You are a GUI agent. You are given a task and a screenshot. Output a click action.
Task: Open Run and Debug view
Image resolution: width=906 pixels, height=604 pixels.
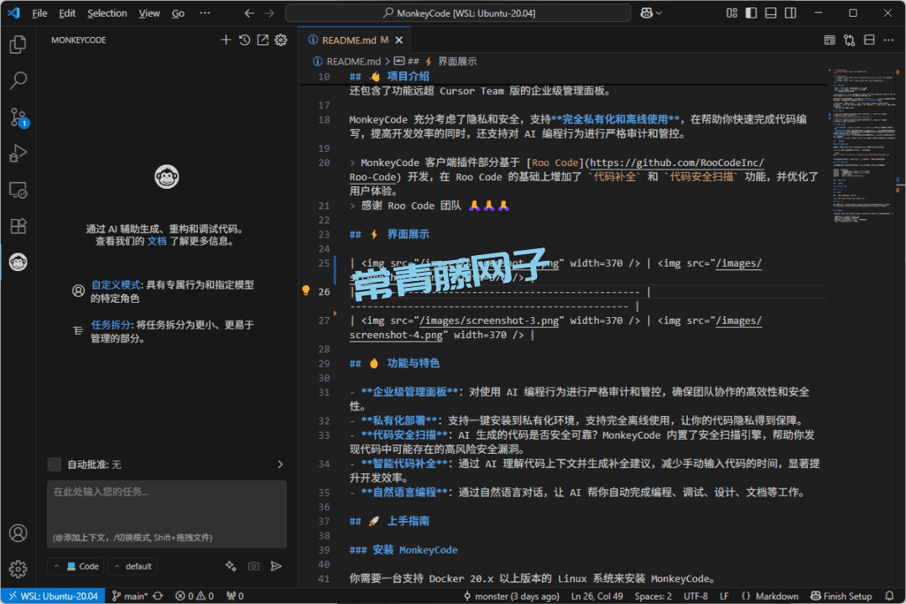click(x=18, y=154)
